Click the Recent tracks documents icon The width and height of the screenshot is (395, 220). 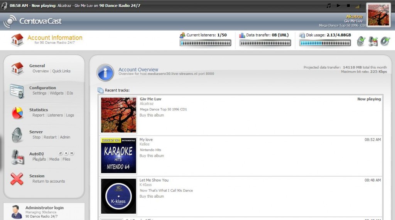point(100,90)
